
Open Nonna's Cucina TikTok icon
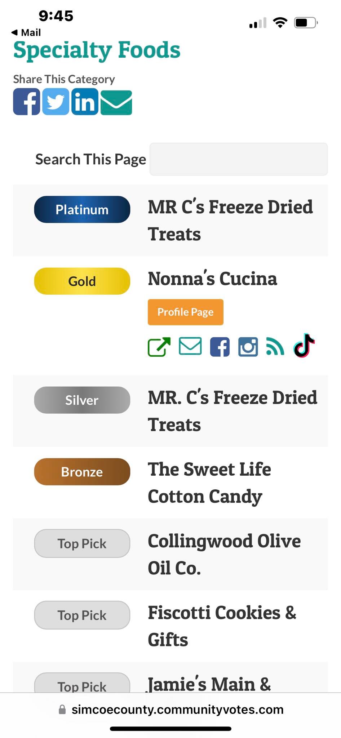point(304,346)
